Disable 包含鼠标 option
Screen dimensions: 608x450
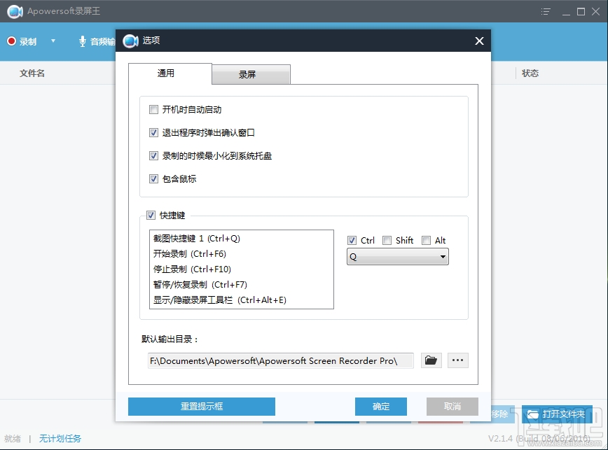tap(153, 178)
